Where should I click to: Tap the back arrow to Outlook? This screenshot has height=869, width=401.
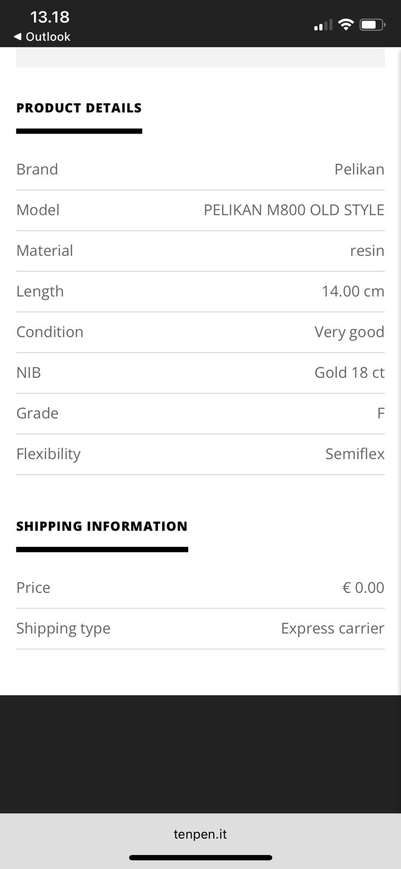17,36
